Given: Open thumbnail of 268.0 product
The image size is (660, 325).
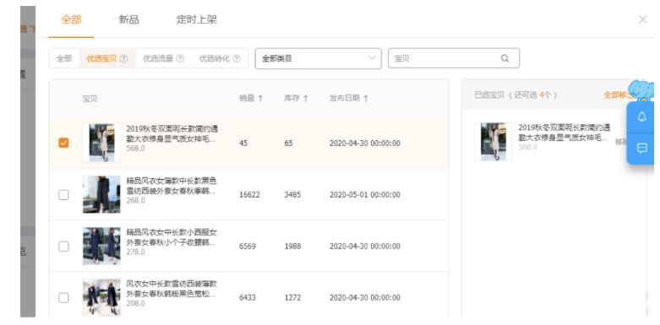Looking at the screenshot, I should point(101,194).
